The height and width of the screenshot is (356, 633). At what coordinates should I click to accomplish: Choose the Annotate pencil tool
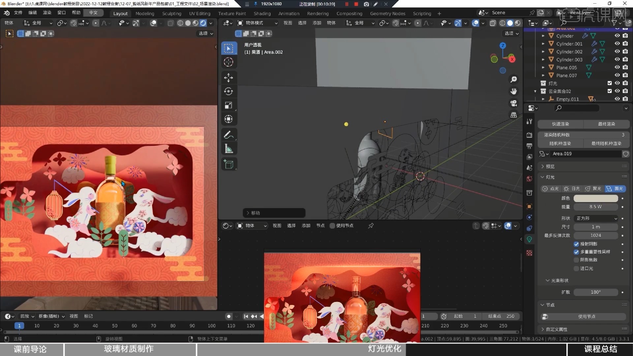tap(228, 135)
